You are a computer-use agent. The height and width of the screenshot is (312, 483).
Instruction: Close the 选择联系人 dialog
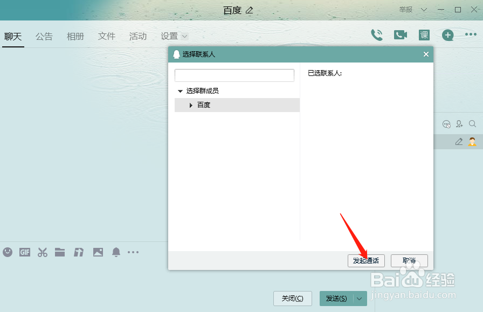[426, 54]
